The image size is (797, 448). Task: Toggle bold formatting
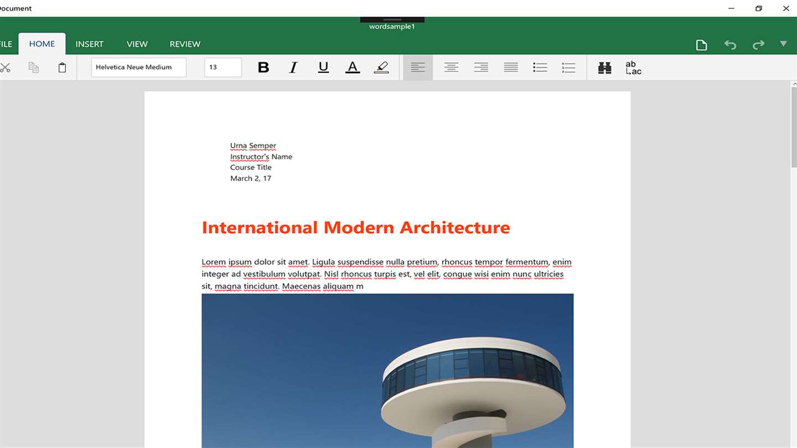tap(263, 67)
